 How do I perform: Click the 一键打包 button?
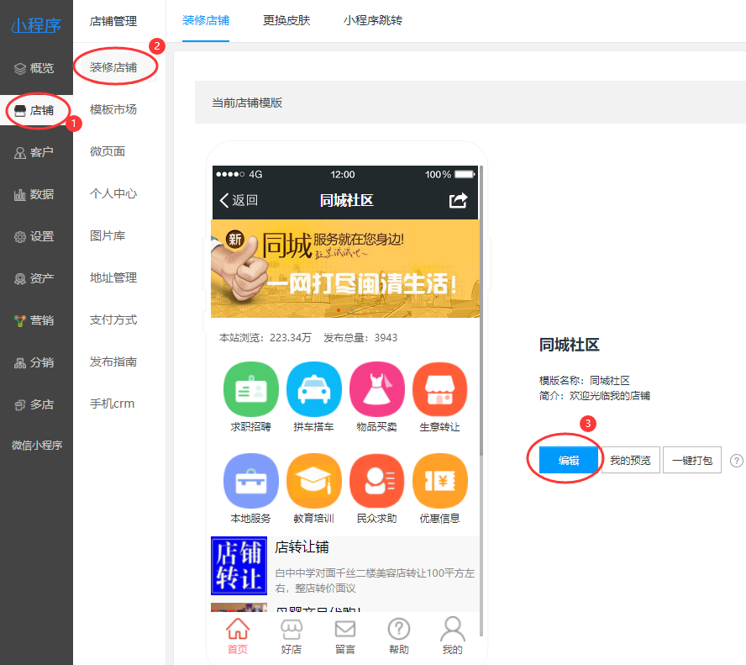click(x=691, y=460)
